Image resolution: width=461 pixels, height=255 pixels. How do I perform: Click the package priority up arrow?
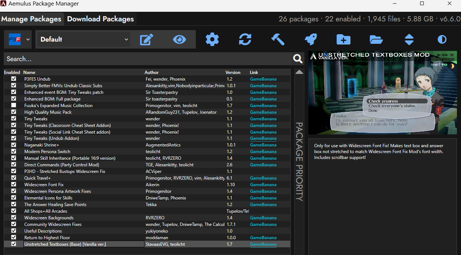[299, 72]
